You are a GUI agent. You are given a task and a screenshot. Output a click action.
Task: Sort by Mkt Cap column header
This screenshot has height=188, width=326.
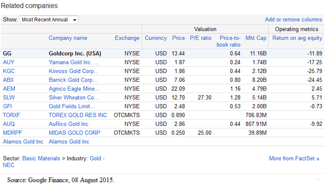coord(256,38)
